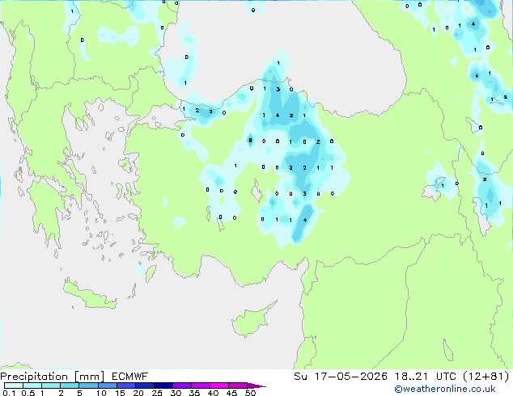Click the over-50 mm legend arrow tip
The image size is (513, 396).
(x=256, y=385)
